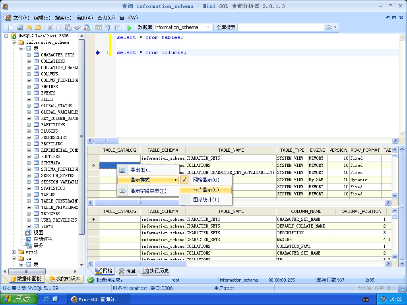Open the 显示样式 submenu entry
The width and height of the screenshot is (407, 305).
coord(148,180)
